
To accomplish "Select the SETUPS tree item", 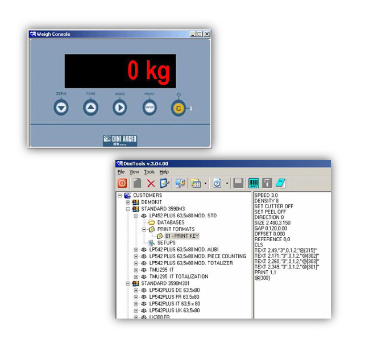I will (166, 242).
